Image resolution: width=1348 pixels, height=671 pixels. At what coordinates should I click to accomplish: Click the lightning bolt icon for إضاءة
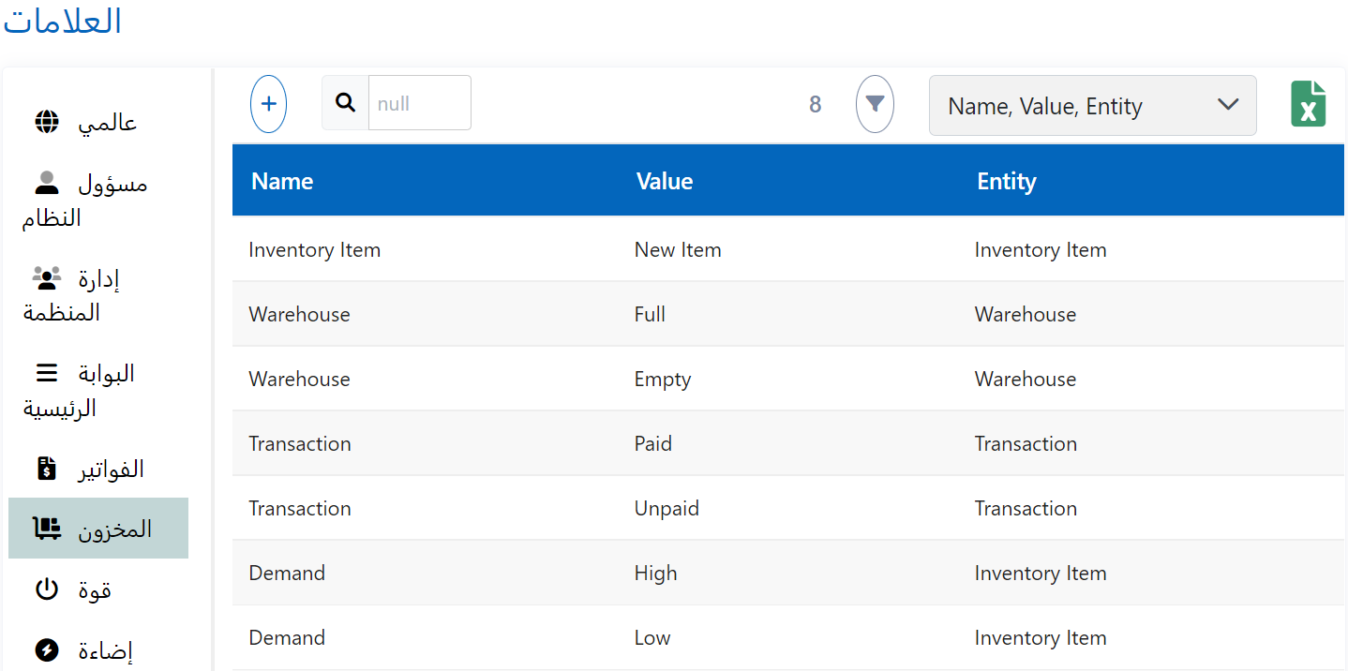[47, 649]
